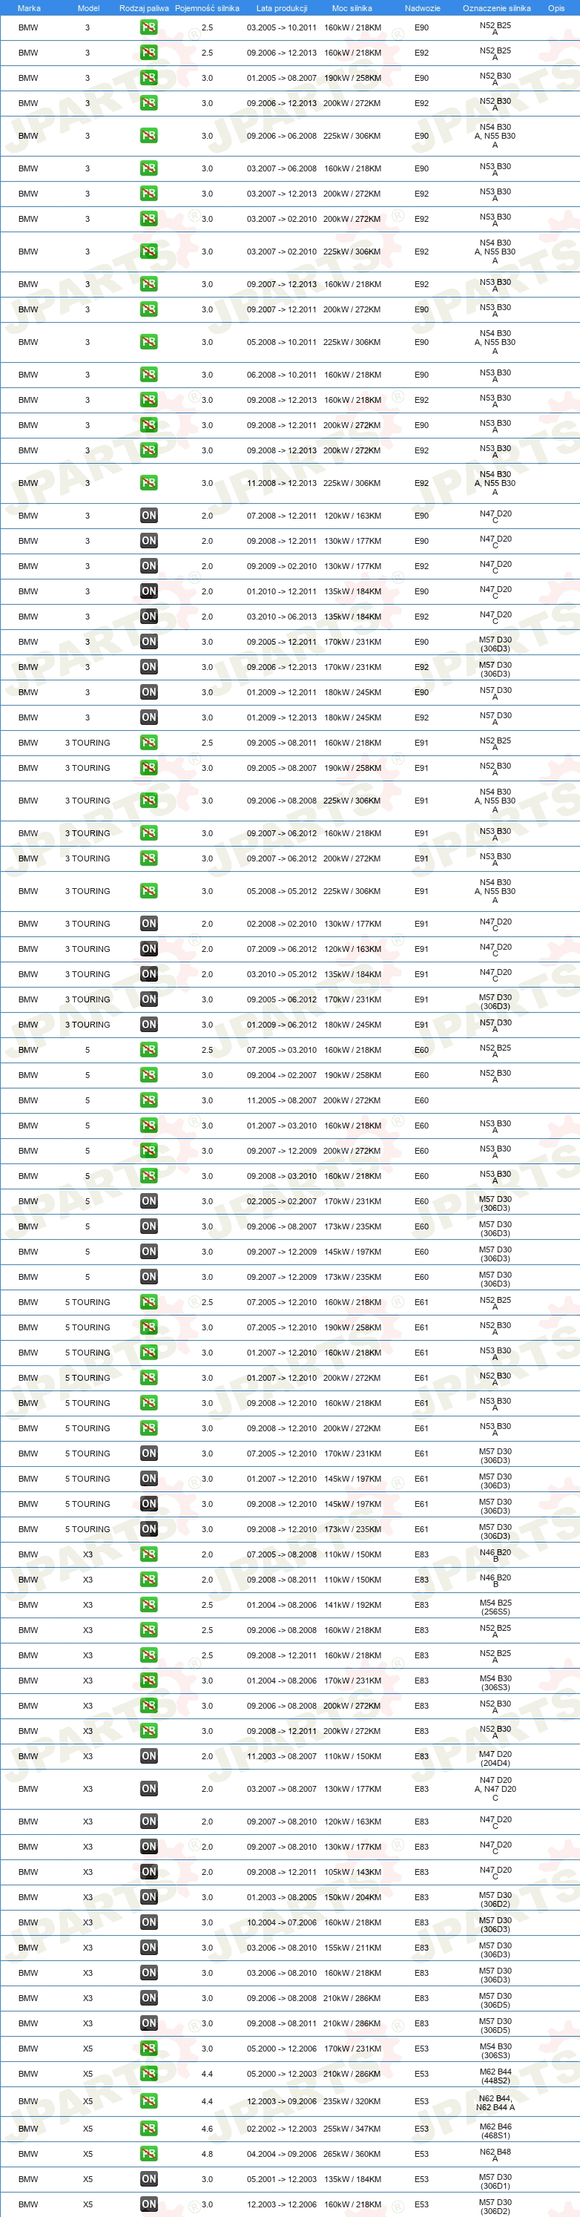Select engine code M54 B25 (256S5)
This screenshot has height=2217, width=580.
tap(495, 1607)
